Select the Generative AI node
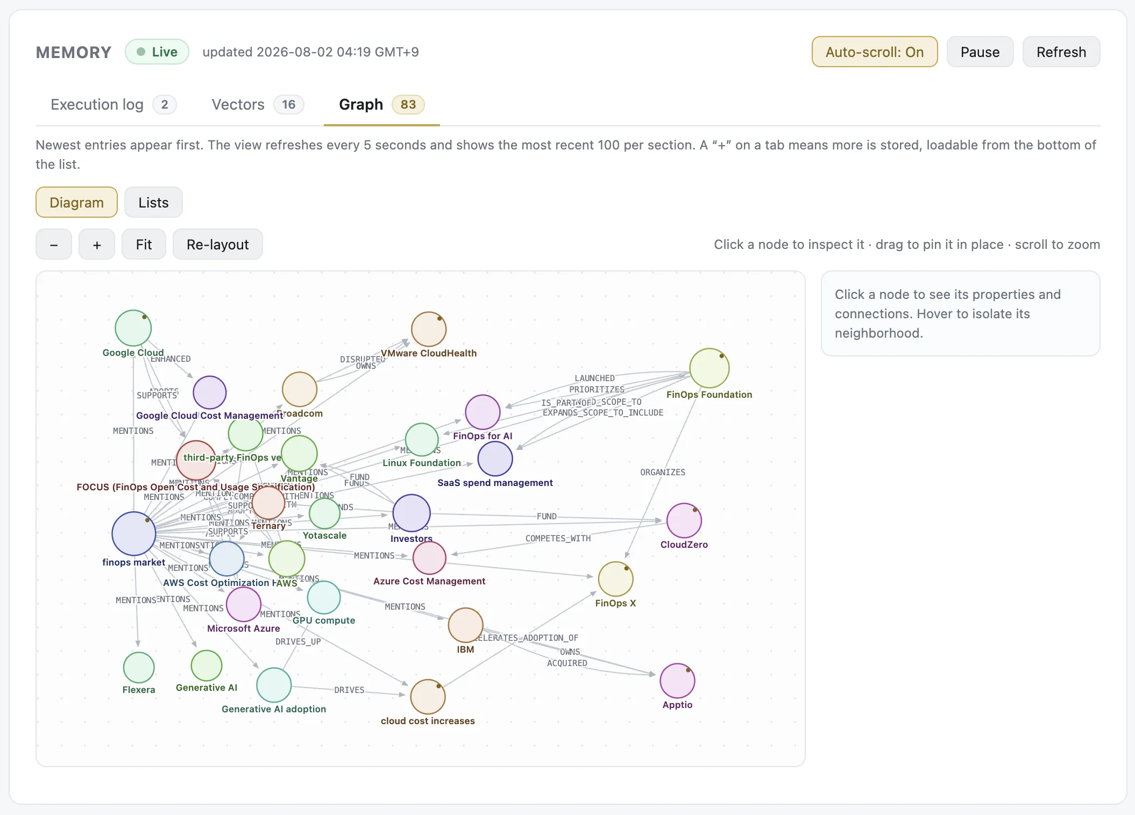1135x815 pixels. (207, 666)
